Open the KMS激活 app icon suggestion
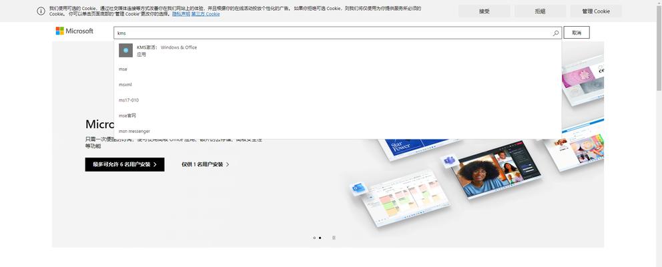Image resolution: width=662 pixels, height=267 pixels. (126, 50)
